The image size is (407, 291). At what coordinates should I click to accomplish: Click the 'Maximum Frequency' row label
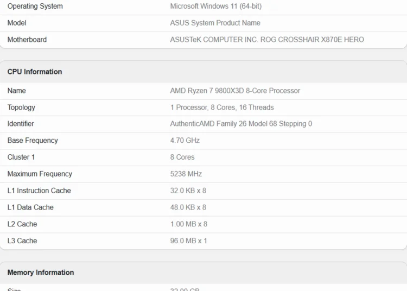(40, 174)
